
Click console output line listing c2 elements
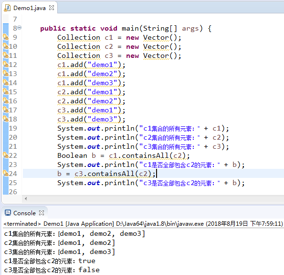click(x=59, y=242)
